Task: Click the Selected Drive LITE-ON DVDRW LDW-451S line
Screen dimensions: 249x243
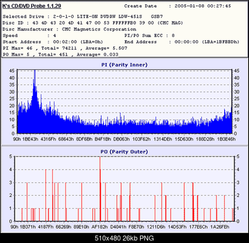Action: point(82,17)
